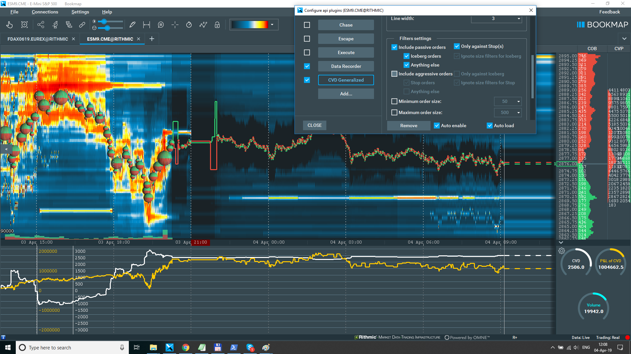Open the heatmap color scheme dropdown

click(272, 25)
